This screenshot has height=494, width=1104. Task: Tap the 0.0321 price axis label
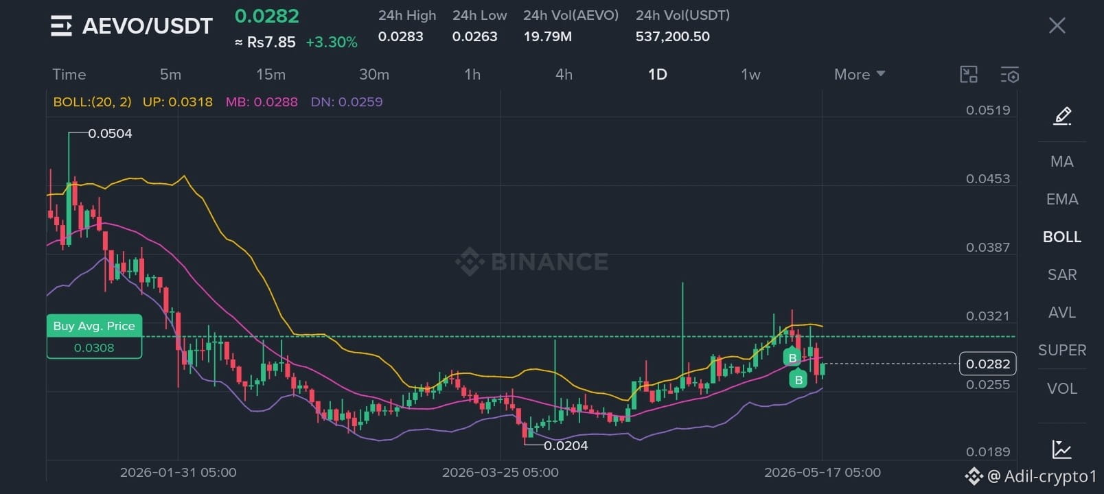tap(988, 316)
